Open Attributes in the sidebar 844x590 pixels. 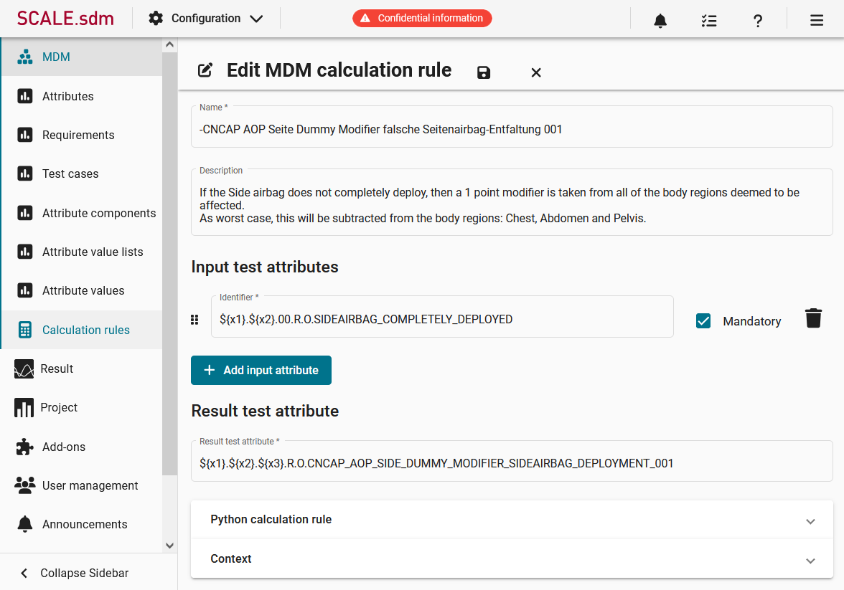coord(82,96)
